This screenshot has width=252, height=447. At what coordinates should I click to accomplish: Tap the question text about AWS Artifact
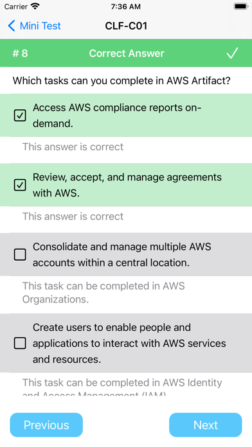click(122, 81)
